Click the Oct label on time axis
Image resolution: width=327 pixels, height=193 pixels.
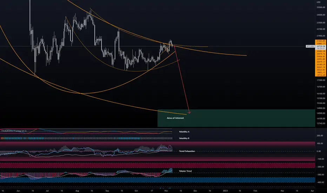(136, 191)
